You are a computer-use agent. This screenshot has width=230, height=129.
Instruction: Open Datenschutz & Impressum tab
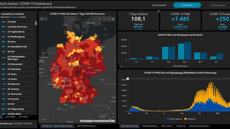point(199,126)
